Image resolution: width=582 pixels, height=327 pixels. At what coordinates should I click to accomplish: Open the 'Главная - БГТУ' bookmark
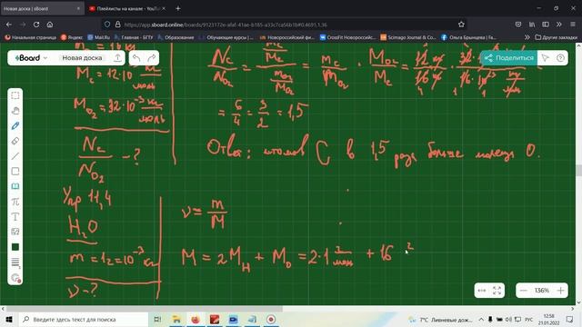tap(134, 37)
